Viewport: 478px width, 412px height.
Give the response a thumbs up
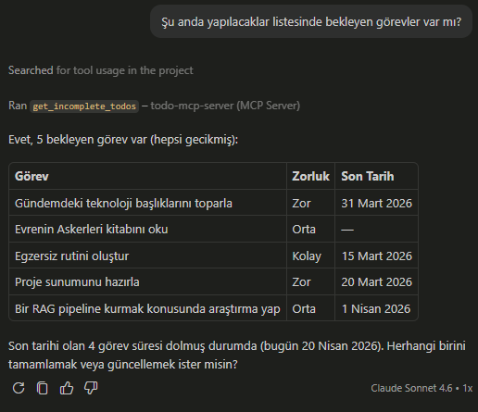67,388
